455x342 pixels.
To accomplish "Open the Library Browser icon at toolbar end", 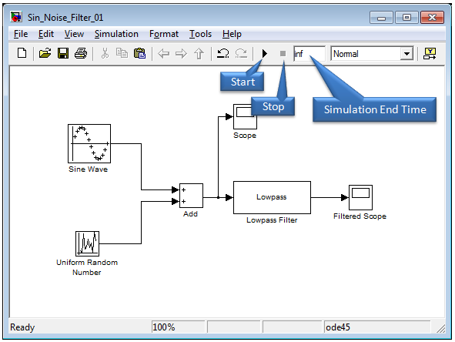I will (430, 53).
